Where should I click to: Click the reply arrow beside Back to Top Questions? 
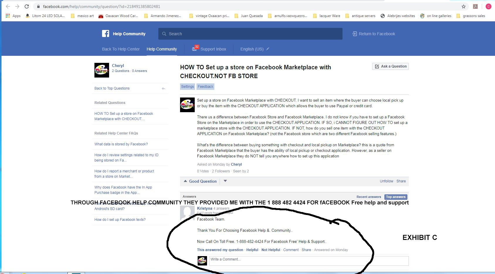pos(163,88)
